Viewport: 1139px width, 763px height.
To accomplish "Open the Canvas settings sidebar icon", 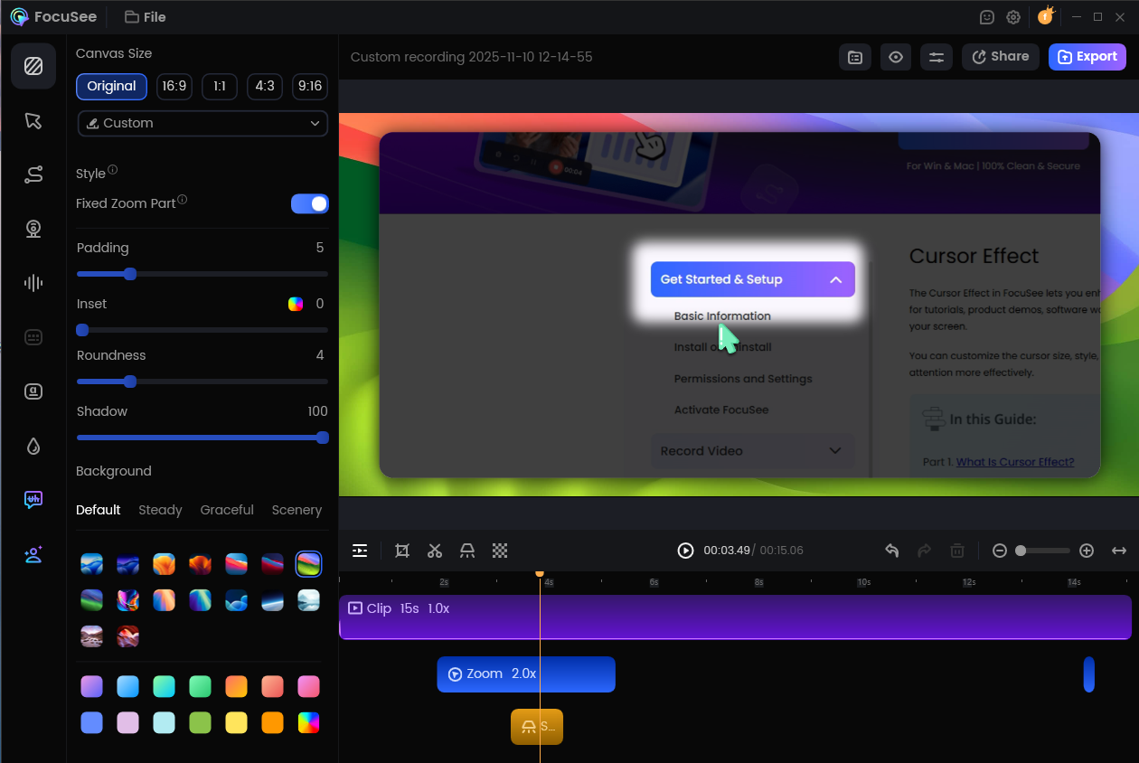I will pos(33,66).
